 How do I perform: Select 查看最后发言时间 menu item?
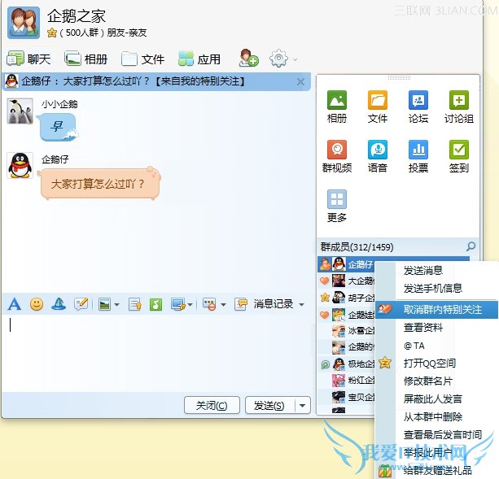point(437,434)
